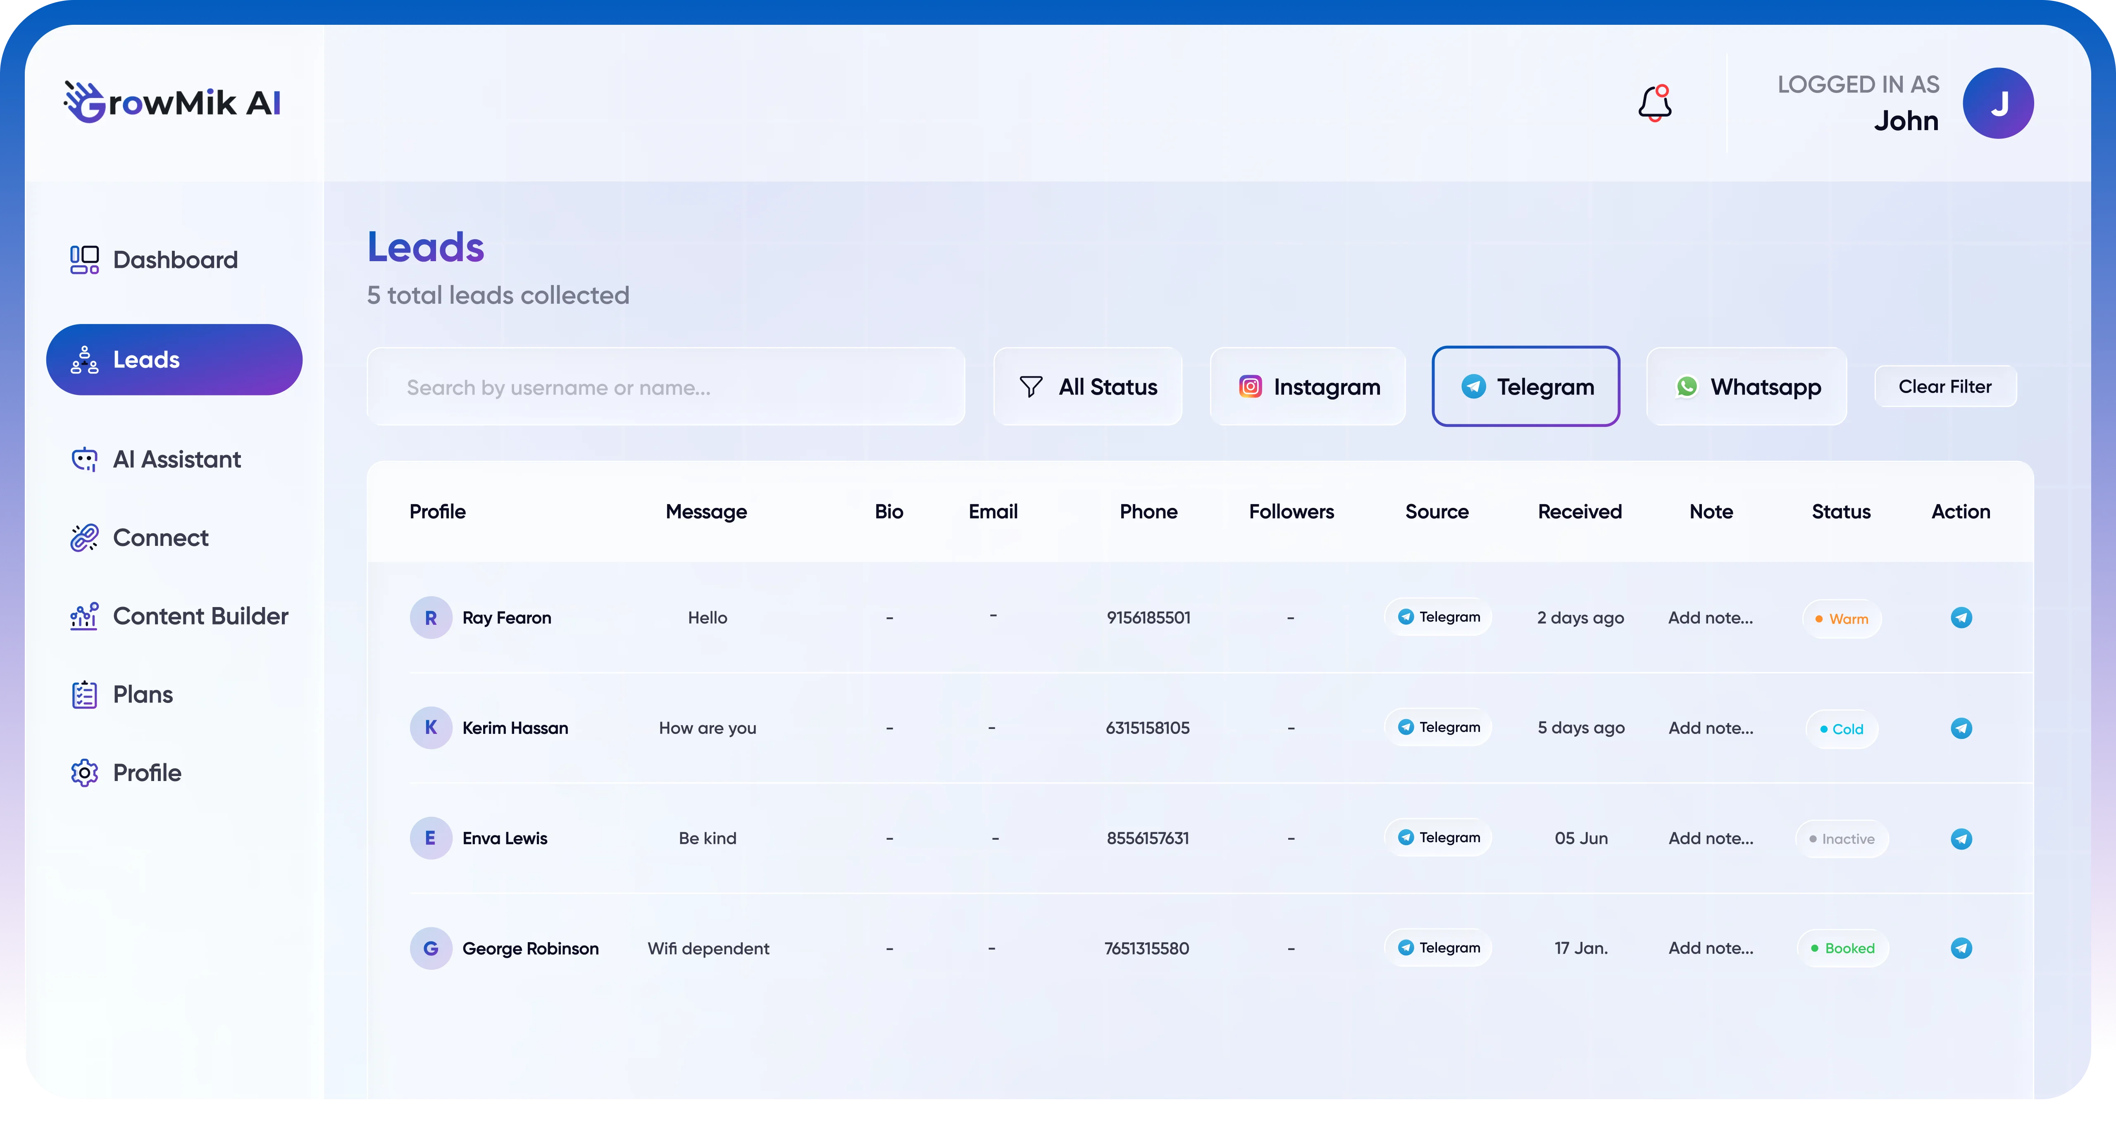2116x1124 pixels.
Task: Click Telegram source badge for George Robinson
Action: point(1438,948)
